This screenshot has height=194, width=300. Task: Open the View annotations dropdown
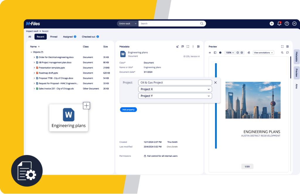pyautogui.click(x=263, y=53)
